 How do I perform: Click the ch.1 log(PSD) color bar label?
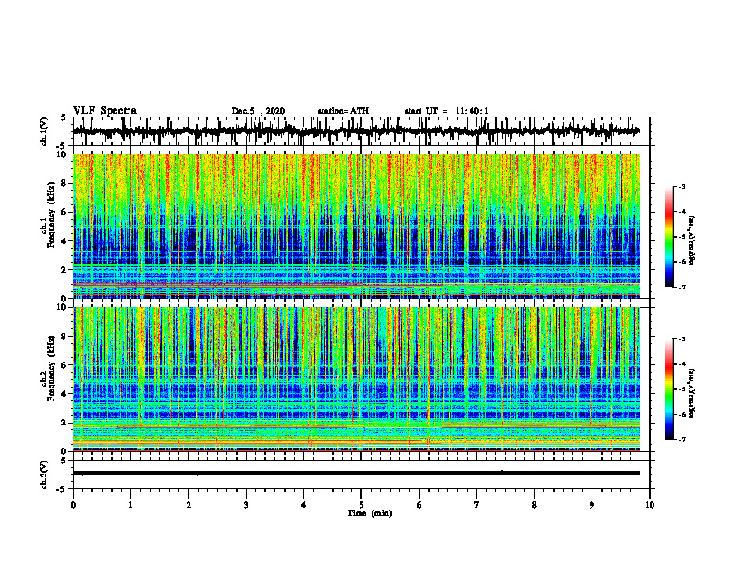point(693,240)
